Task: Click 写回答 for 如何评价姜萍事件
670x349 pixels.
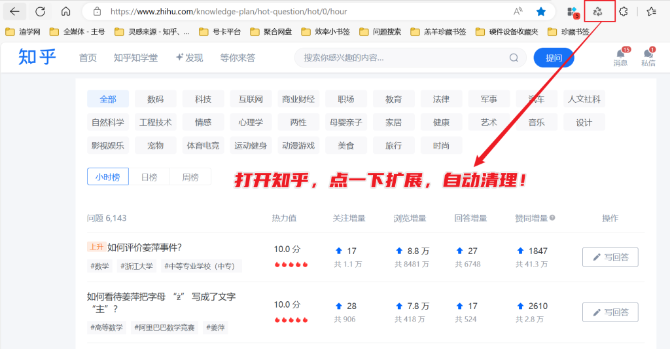Action: pyautogui.click(x=610, y=257)
